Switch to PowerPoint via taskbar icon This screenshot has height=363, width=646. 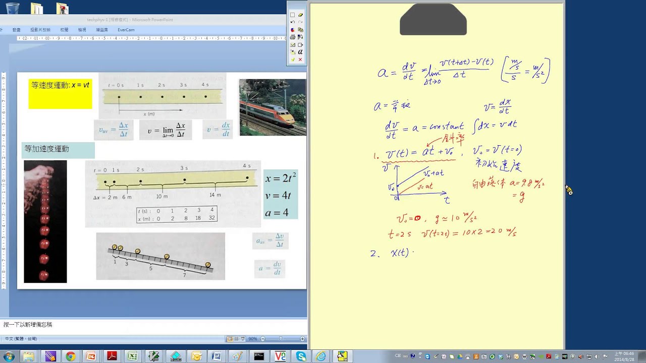tap(91, 356)
